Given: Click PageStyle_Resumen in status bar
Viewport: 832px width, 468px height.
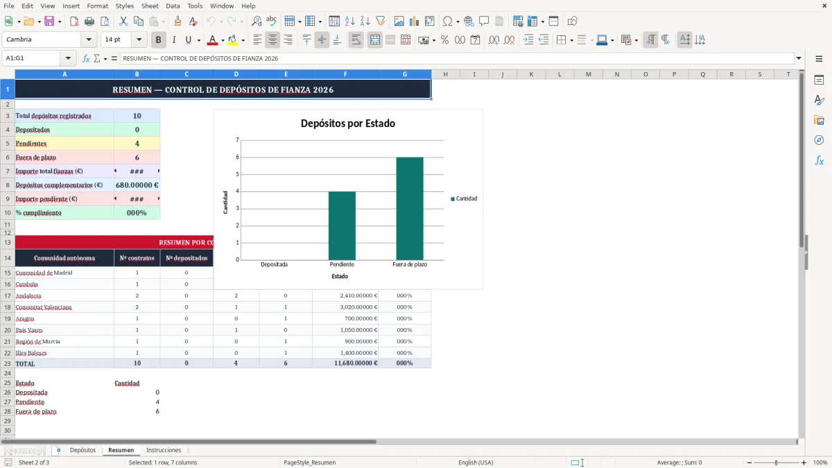Looking at the screenshot, I should 309,462.
